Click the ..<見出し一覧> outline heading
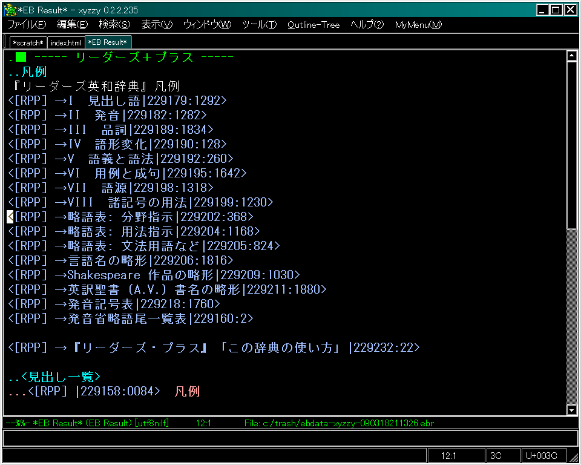Image resolution: width=581 pixels, height=465 pixels. (x=54, y=377)
